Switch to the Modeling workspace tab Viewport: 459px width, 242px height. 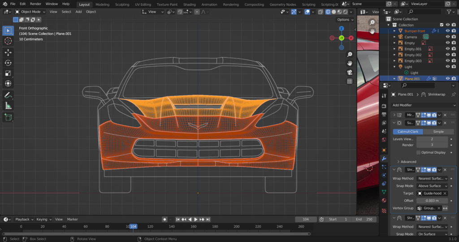(x=103, y=4)
